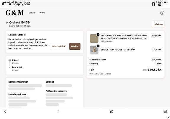Tap the bookmark icon in the browser bar

pyautogui.click(x=153, y=4)
